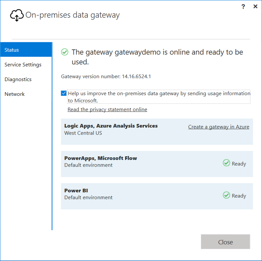
Task: Open the privacy statement online link
Action: (x=107, y=109)
